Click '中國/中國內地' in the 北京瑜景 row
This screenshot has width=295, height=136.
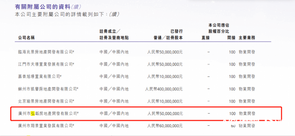pos(114,101)
